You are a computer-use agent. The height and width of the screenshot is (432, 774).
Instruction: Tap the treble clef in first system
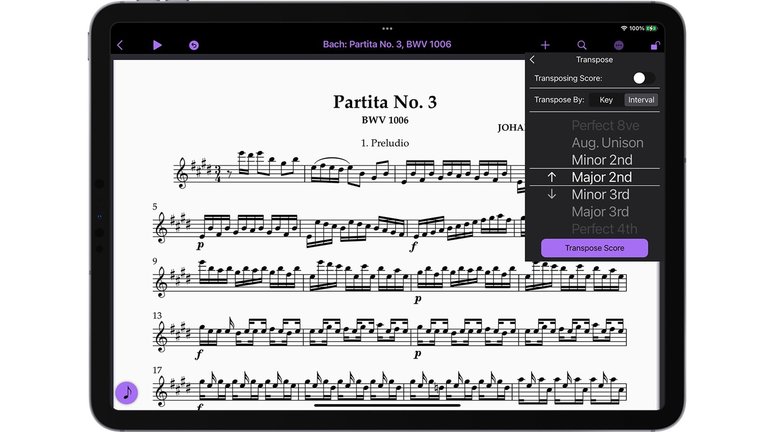click(182, 173)
